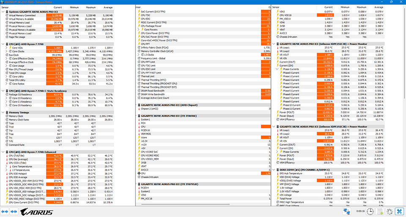This screenshot has width=406, height=217.
Task: Click the thermometer icon beside CPU (Tctl/Tdie)
Action: pyautogui.click(x=6, y=156)
